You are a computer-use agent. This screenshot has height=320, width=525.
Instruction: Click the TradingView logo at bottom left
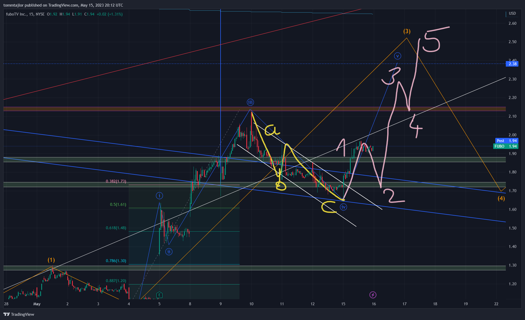tap(19, 314)
